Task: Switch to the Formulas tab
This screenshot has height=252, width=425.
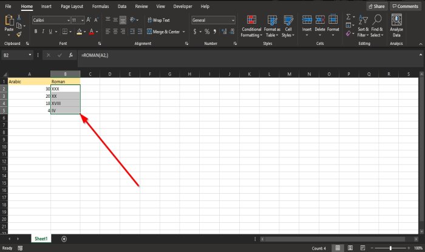Action: pyautogui.click(x=100, y=6)
